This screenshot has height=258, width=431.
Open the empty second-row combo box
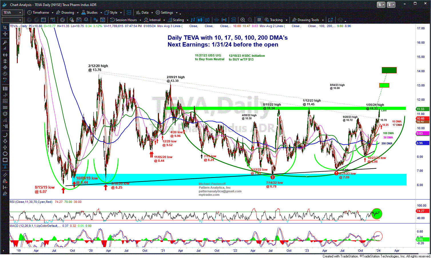pyautogui.click(x=12, y=20)
